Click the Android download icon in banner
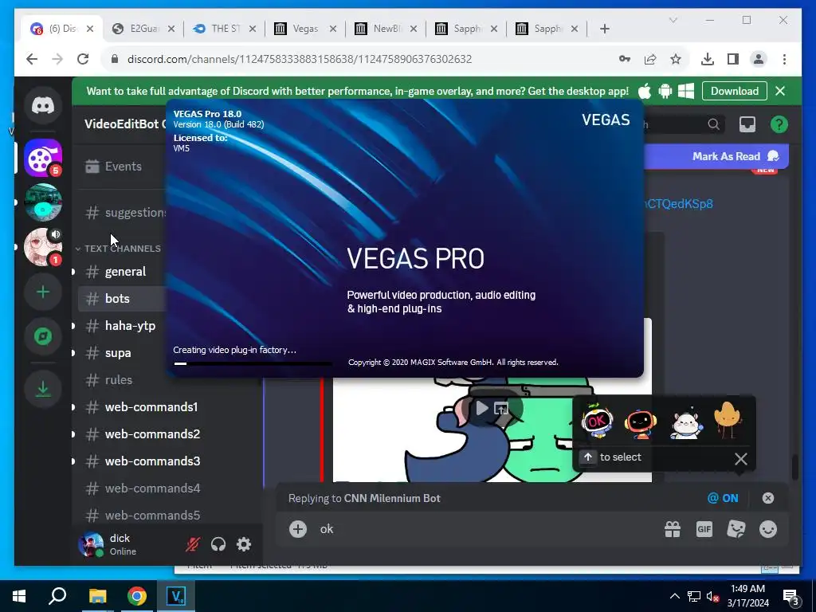Viewport: 816px width, 612px height. coord(665,91)
